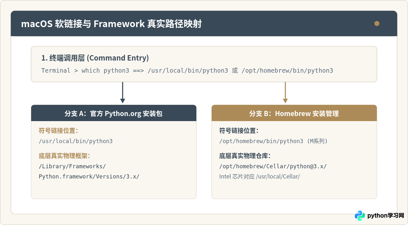Click the label '底层真实物理仓库:'
408x225 pixels.
pyautogui.click(x=245, y=156)
